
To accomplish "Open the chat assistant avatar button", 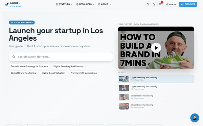I will pos(195,118).
